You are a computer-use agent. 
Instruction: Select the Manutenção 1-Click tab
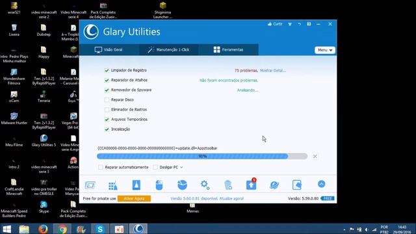pos(169,49)
